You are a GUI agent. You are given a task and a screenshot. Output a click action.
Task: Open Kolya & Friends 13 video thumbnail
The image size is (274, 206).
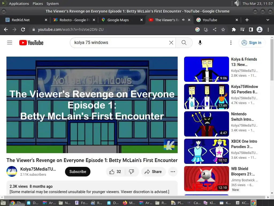(x=207, y=69)
